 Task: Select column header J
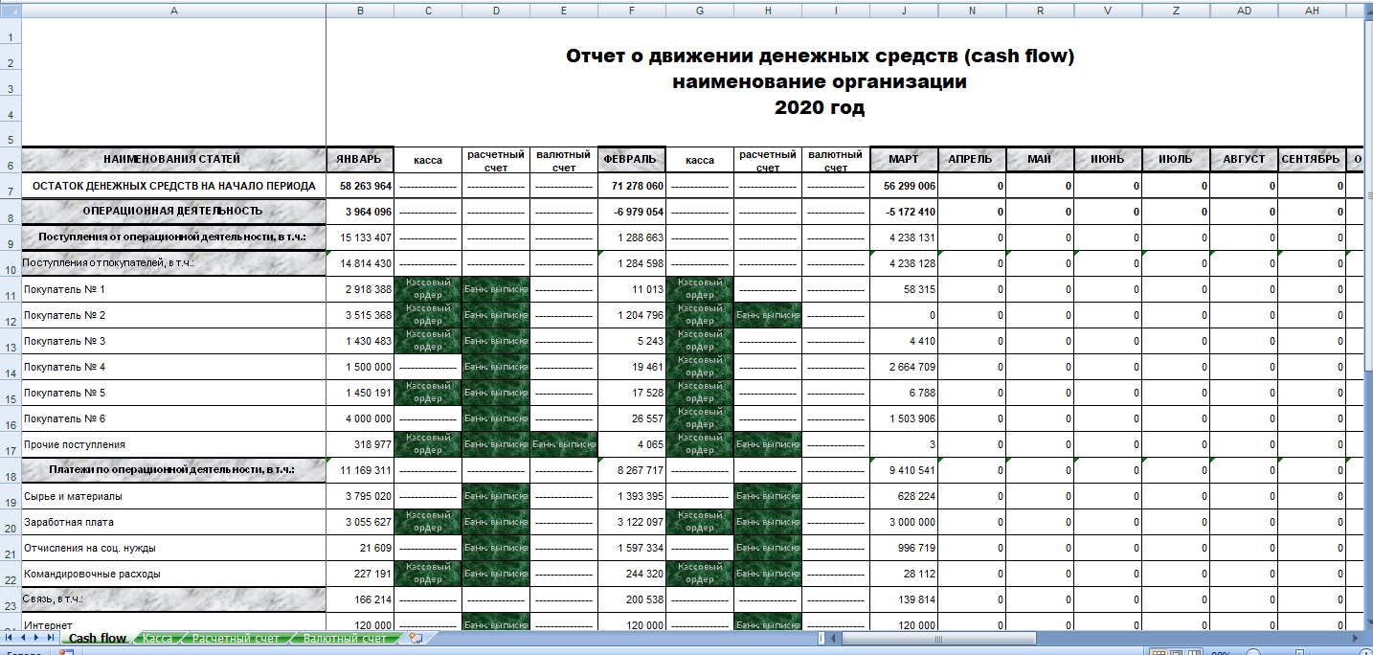904,11
